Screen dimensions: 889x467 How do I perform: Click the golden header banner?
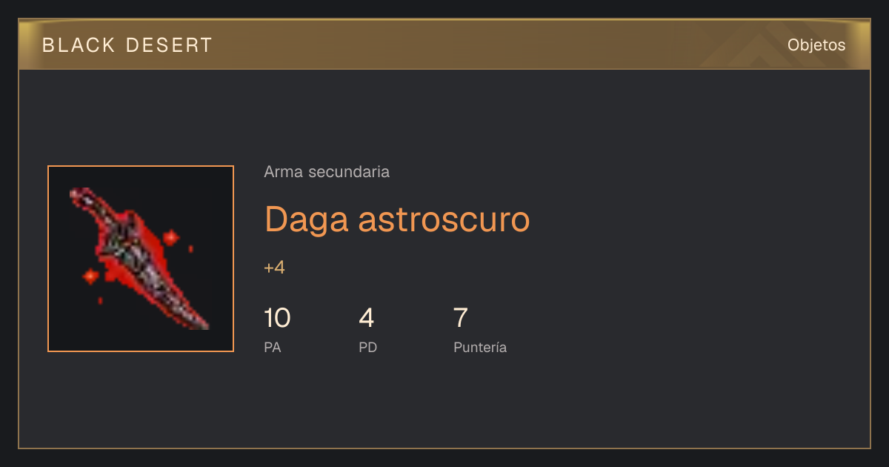444,44
